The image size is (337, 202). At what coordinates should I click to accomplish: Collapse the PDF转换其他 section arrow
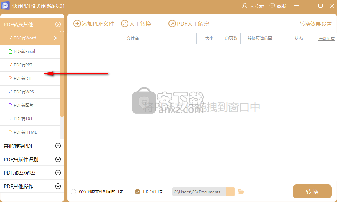coord(58,24)
